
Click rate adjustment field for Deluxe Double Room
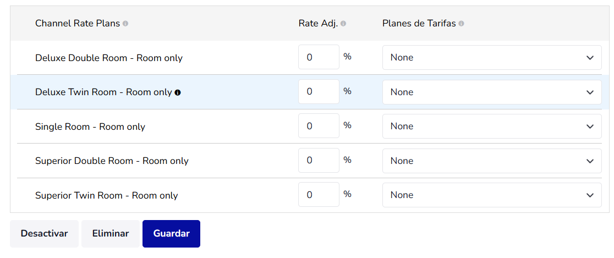[319, 57]
